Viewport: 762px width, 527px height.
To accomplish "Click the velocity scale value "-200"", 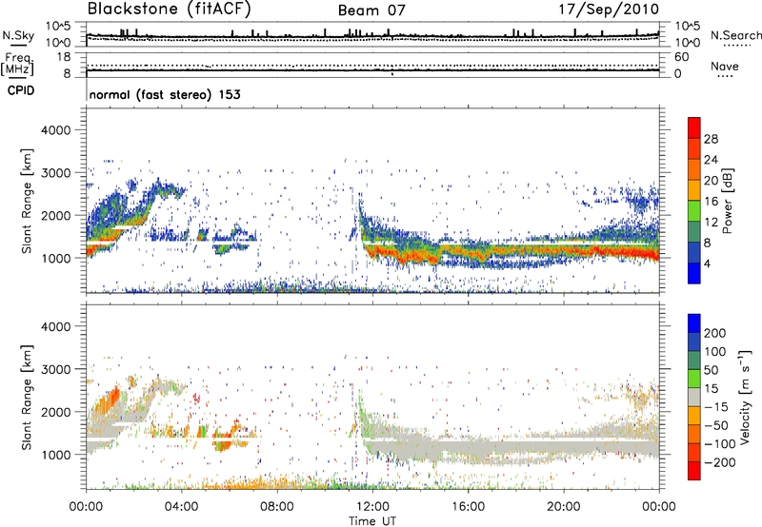I will click(x=720, y=462).
